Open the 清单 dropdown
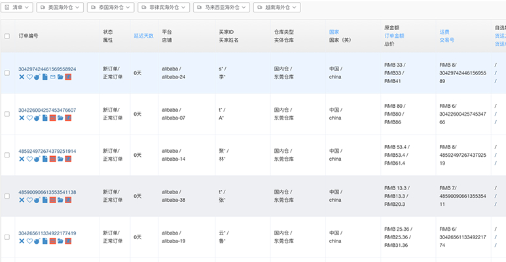506x262 pixels. point(21,7)
